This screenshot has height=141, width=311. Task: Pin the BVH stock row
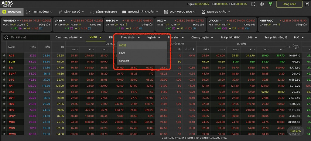[x=4, y=74]
